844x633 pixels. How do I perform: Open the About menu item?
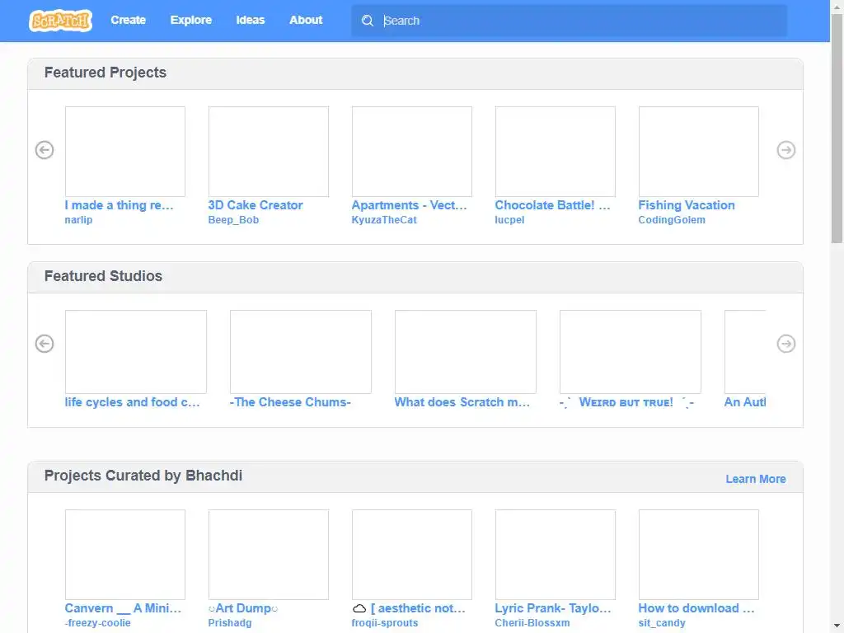click(x=306, y=20)
